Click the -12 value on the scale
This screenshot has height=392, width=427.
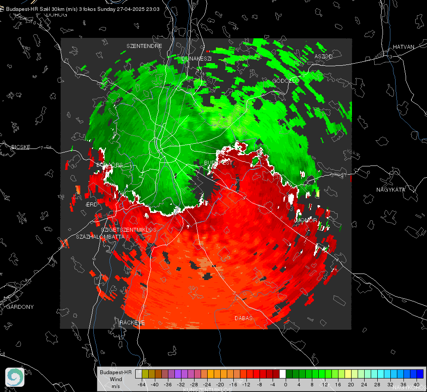pos(246,385)
